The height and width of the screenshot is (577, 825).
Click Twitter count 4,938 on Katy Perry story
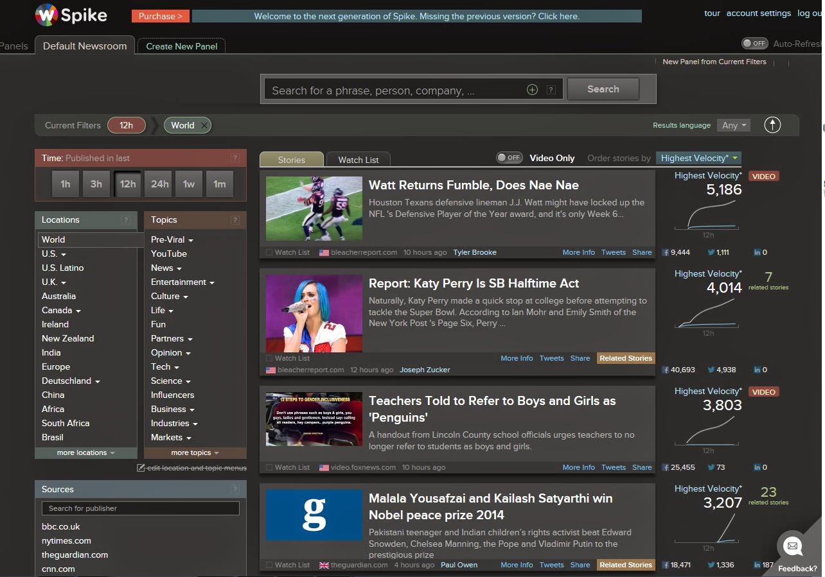click(722, 370)
